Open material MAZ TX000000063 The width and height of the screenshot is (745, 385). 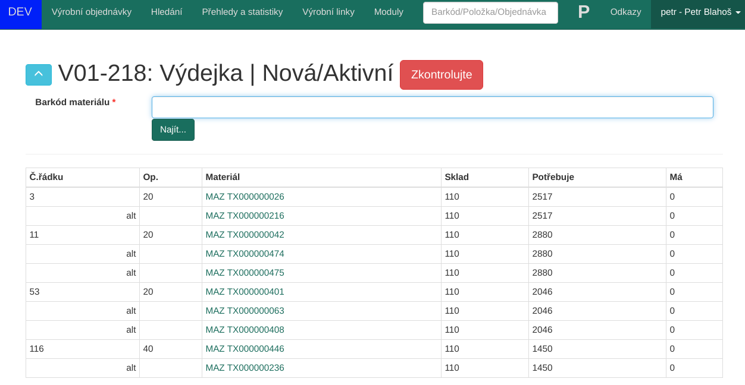(x=245, y=311)
